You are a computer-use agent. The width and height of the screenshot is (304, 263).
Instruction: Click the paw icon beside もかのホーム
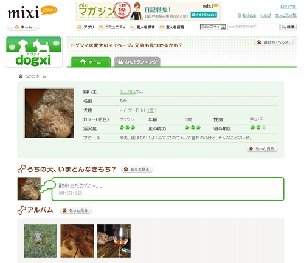(x=21, y=76)
